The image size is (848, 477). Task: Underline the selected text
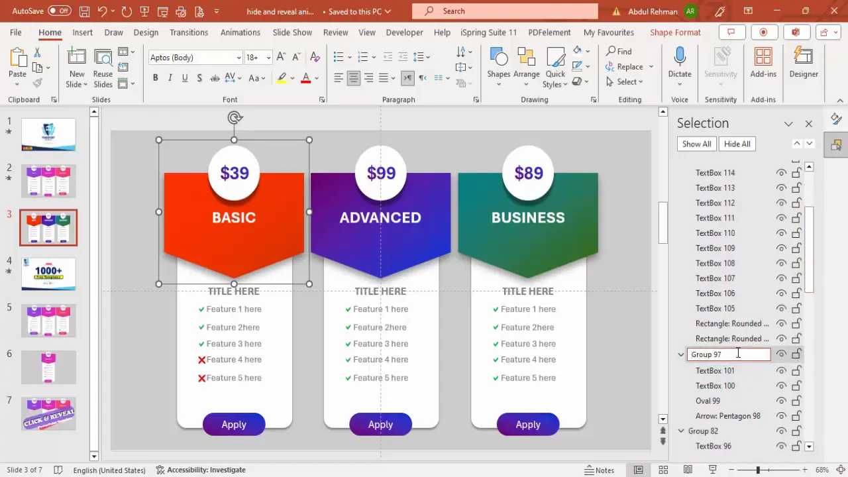tap(184, 78)
